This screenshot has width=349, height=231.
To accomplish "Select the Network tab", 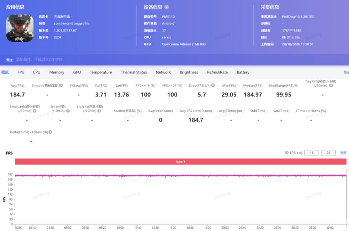I will pos(163,72).
